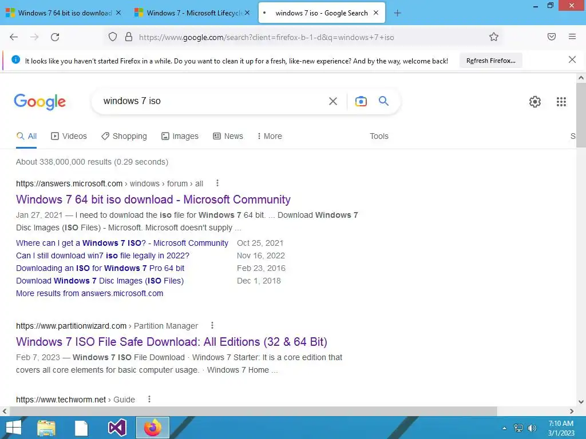Close the Windows 7 64 bit iso tab
This screenshot has height=439, width=586.
click(x=118, y=13)
